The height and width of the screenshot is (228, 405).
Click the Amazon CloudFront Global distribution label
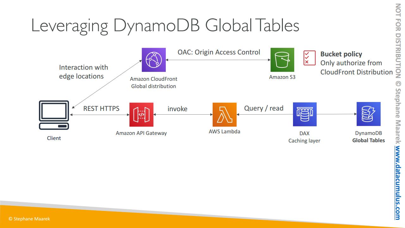154,83
